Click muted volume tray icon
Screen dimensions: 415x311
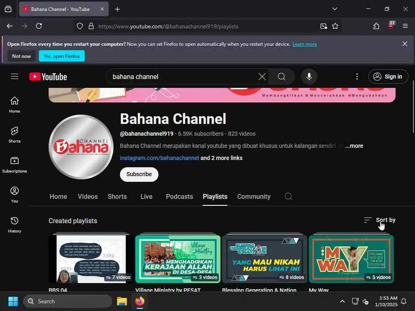(366, 301)
